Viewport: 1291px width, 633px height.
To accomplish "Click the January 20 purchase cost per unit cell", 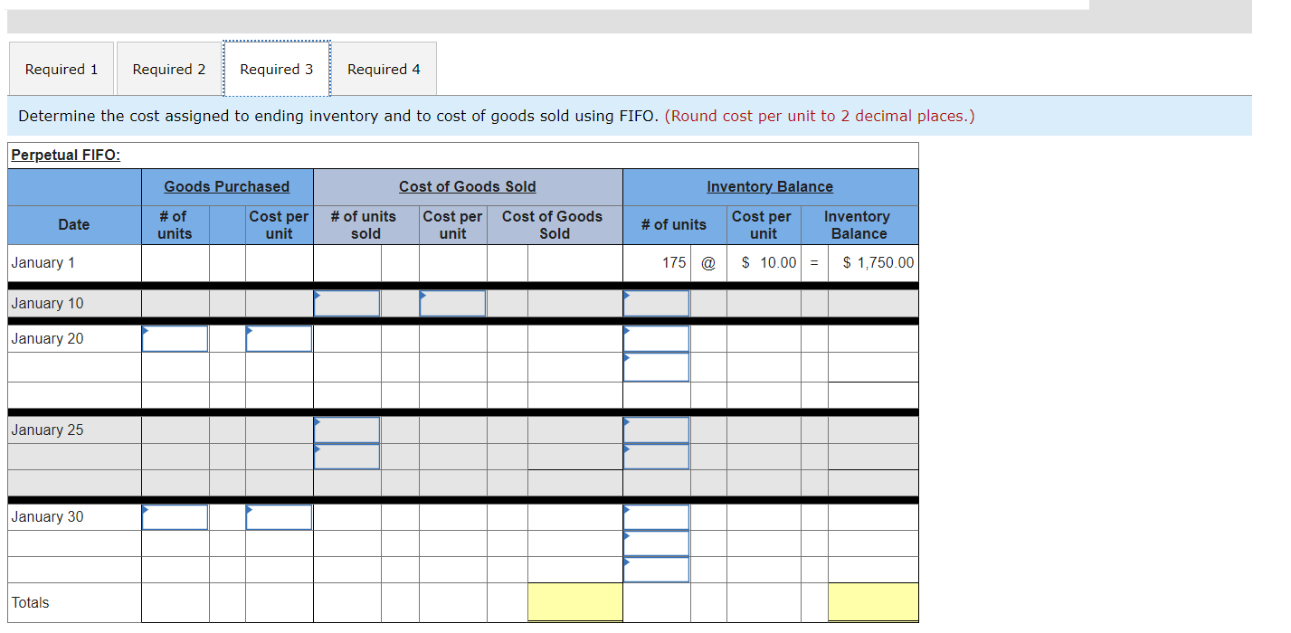I will [x=279, y=337].
